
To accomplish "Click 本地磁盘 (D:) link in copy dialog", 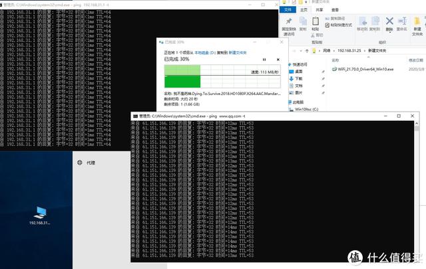I will 205,53.
